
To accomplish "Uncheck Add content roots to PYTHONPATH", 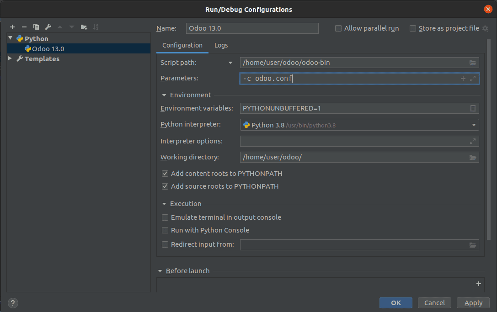I will click(x=165, y=174).
